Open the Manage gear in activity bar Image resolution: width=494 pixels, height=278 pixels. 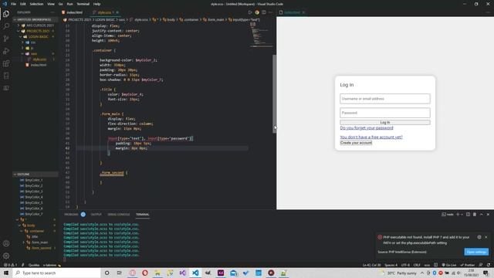6,256
